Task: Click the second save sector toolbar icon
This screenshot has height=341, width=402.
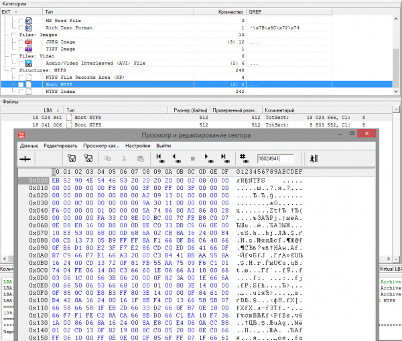Action: (88, 158)
